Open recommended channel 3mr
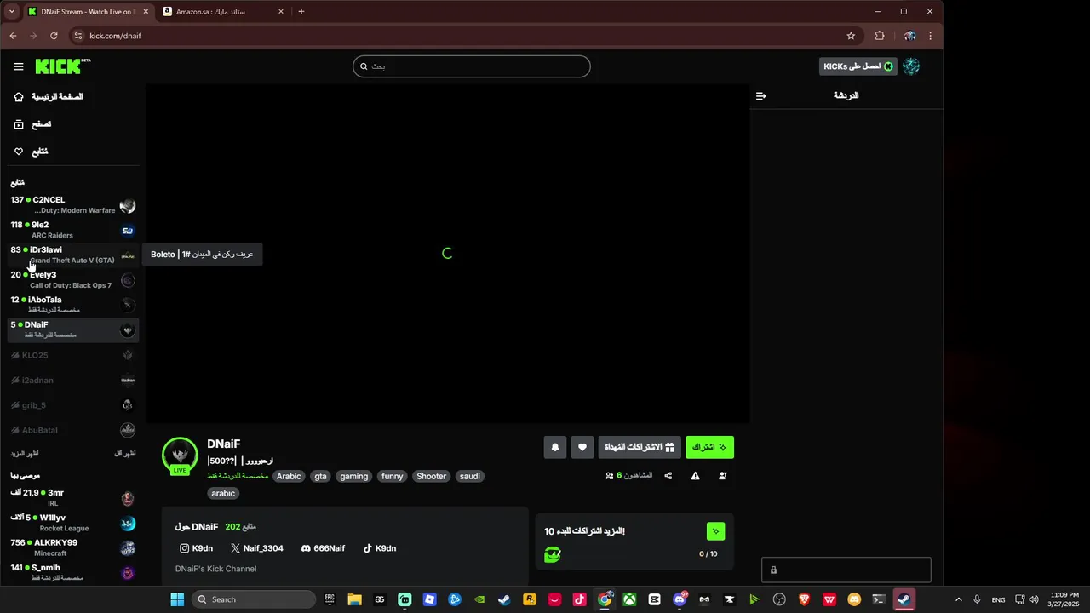The width and height of the screenshot is (1090, 613). pyautogui.click(x=73, y=498)
